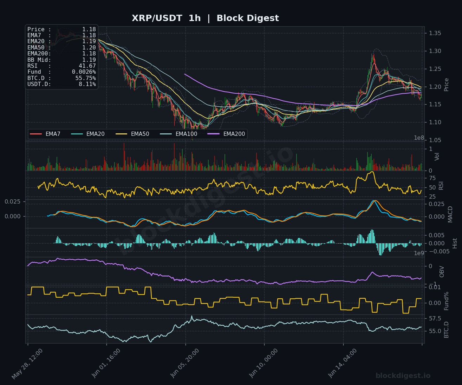
Task: Click the EMA50 legend entry
Action: (x=132, y=134)
